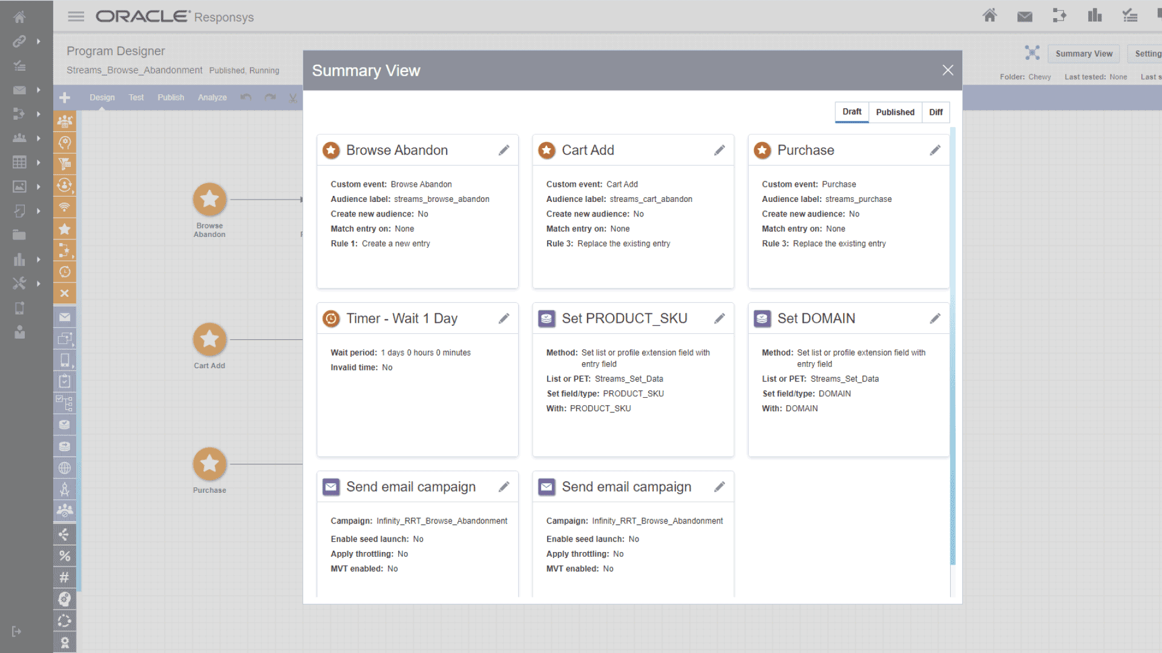
Task: Click the Send email campaign left icon
Action: (330, 486)
